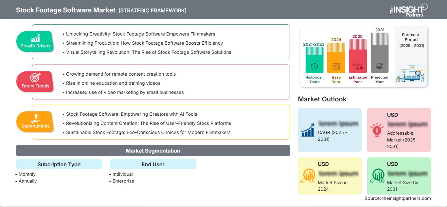Click the Base Year calendar icon
This screenshot has width=447, height=207.
point(336,66)
